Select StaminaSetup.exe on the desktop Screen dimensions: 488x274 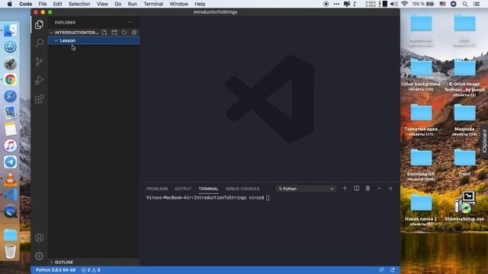point(464,206)
